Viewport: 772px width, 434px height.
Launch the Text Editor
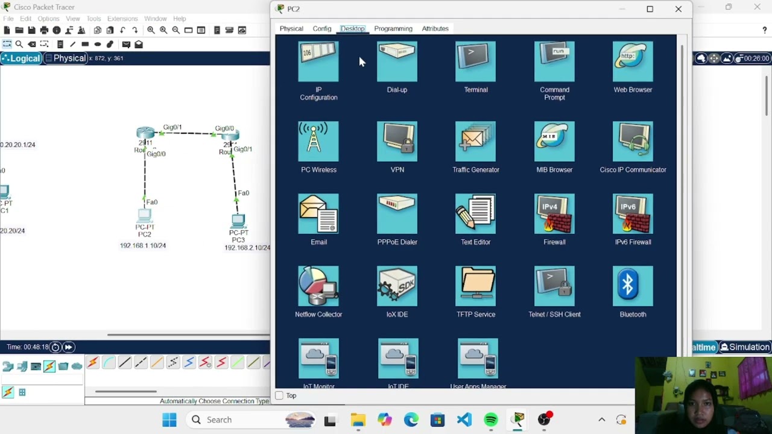click(476, 214)
